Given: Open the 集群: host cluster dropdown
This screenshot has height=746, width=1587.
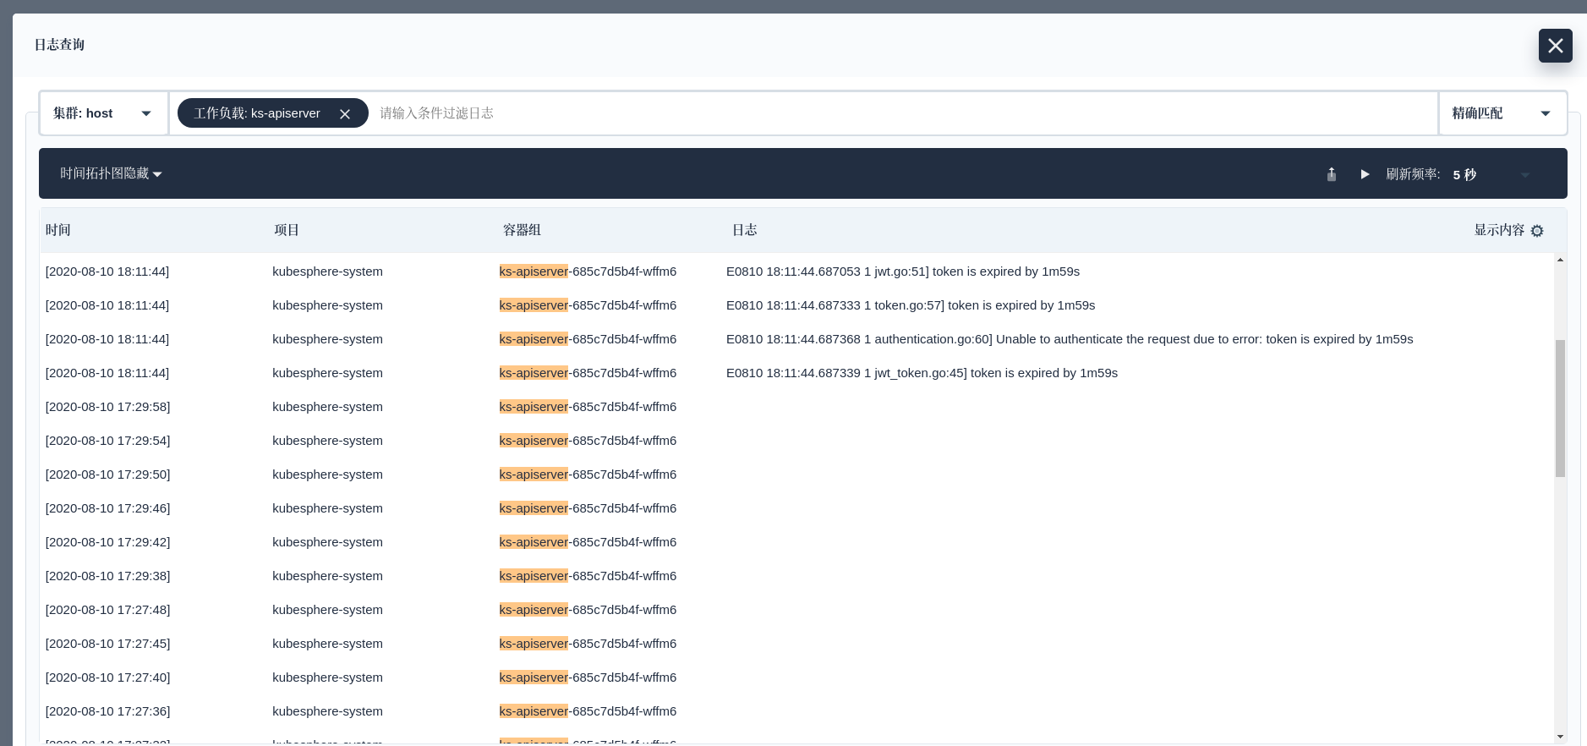Looking at the screenshot, I should [104, 113].
